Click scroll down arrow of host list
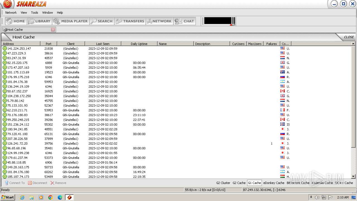The image size is (357, 201). click(353, 176)
